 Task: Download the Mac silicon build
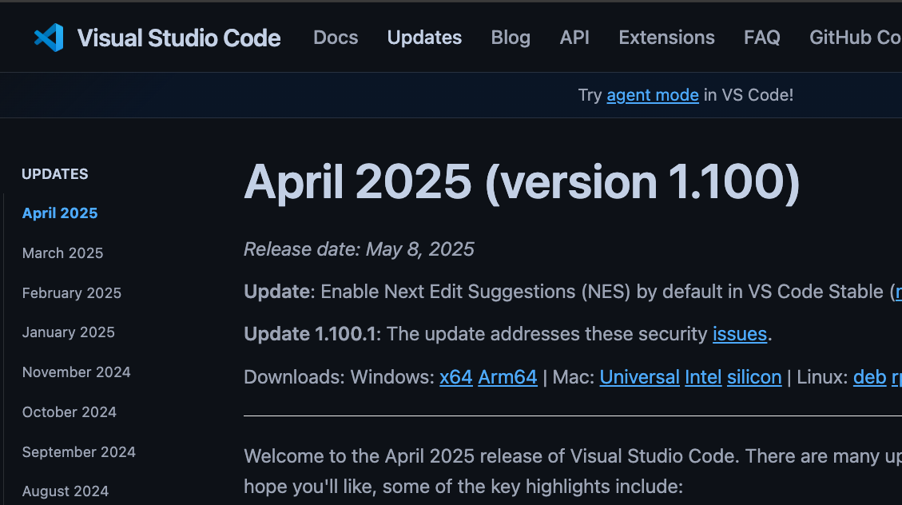(754, 377)
